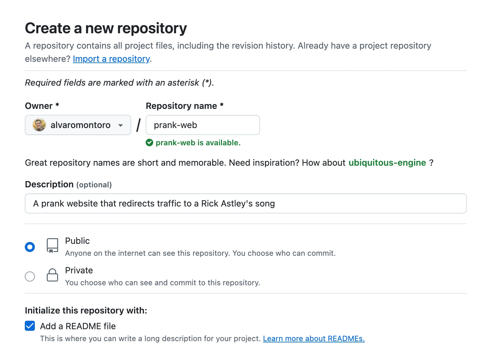Click the Private lock icon
Image resolution: width=491 pixels, height=354 pixels.
(x=52, y=275)
